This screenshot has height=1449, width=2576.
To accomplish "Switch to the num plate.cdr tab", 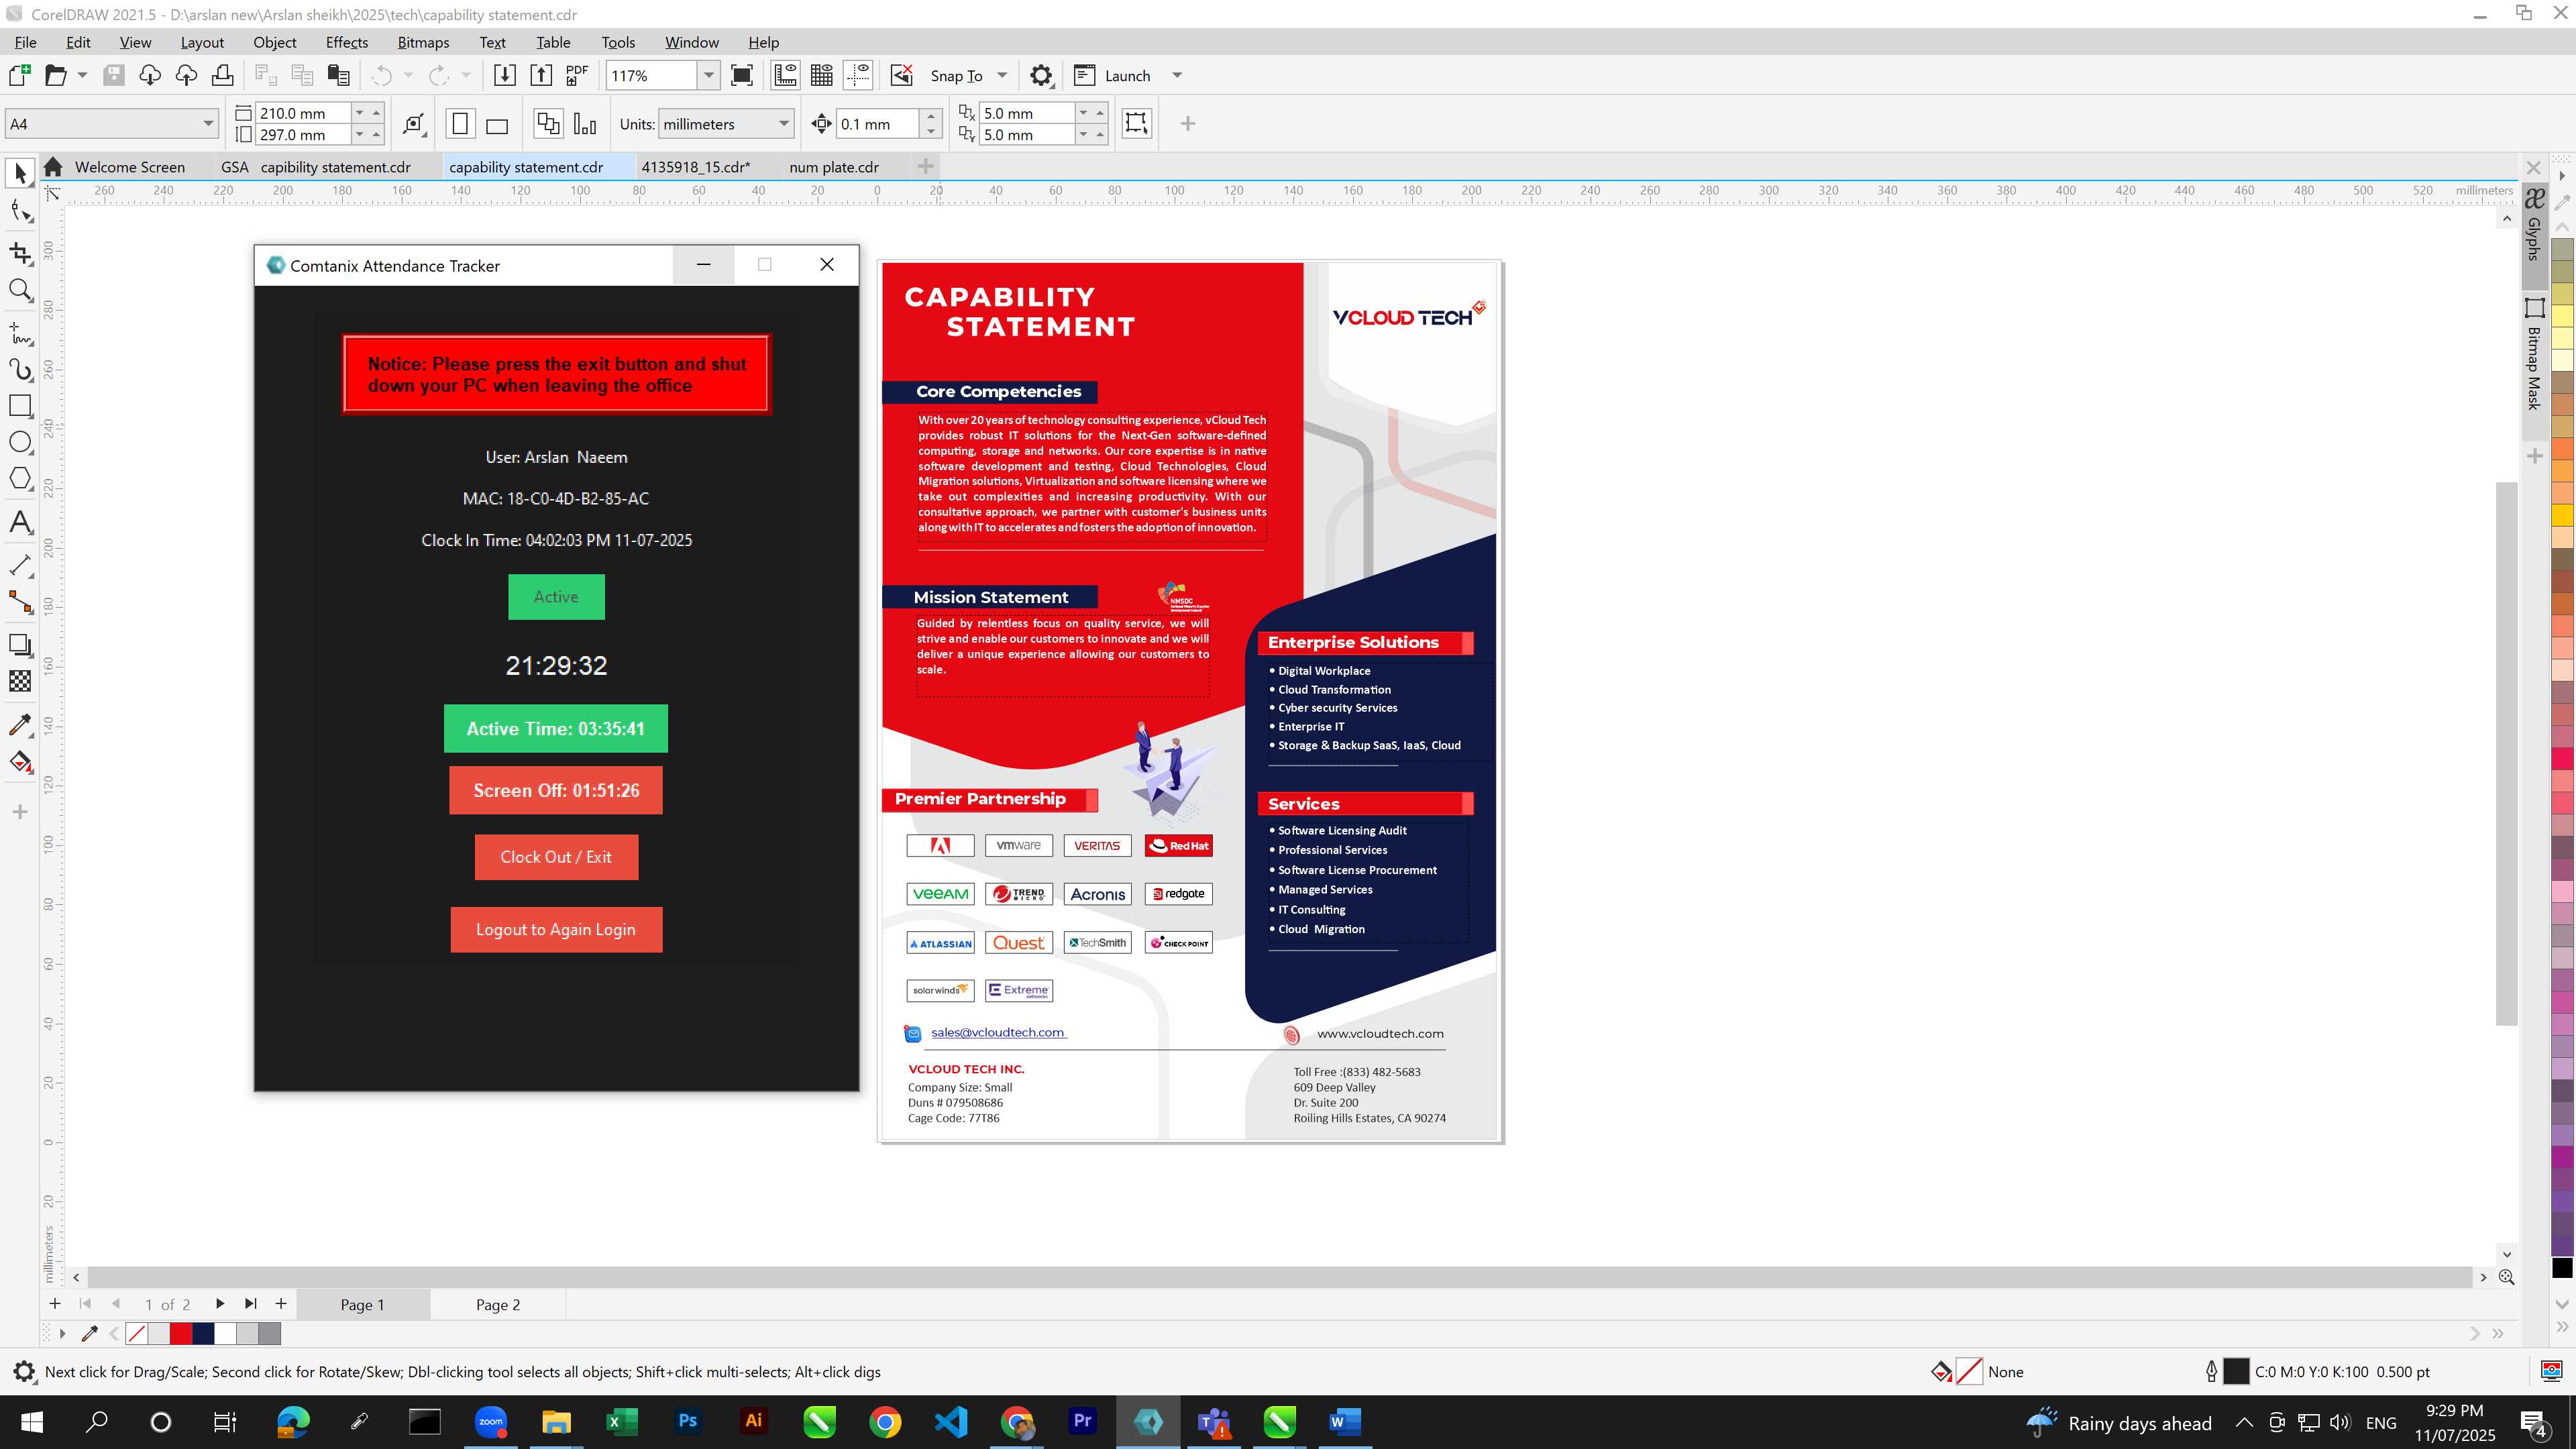I will [x=833, y=167].
